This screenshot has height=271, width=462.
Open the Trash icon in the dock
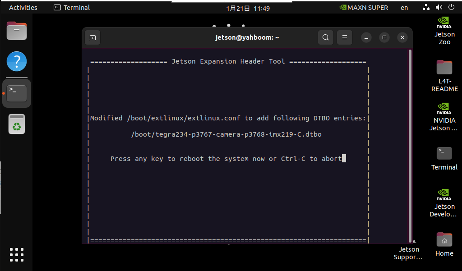click(17, 124)
